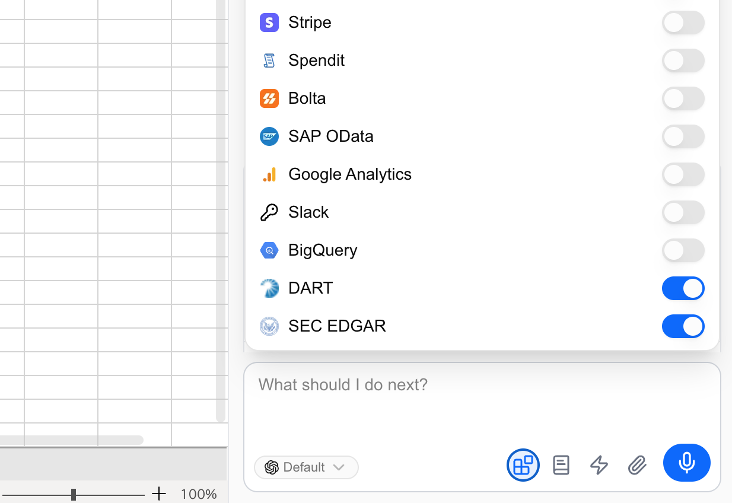Click the Stripe logo icon

[269, 23]
